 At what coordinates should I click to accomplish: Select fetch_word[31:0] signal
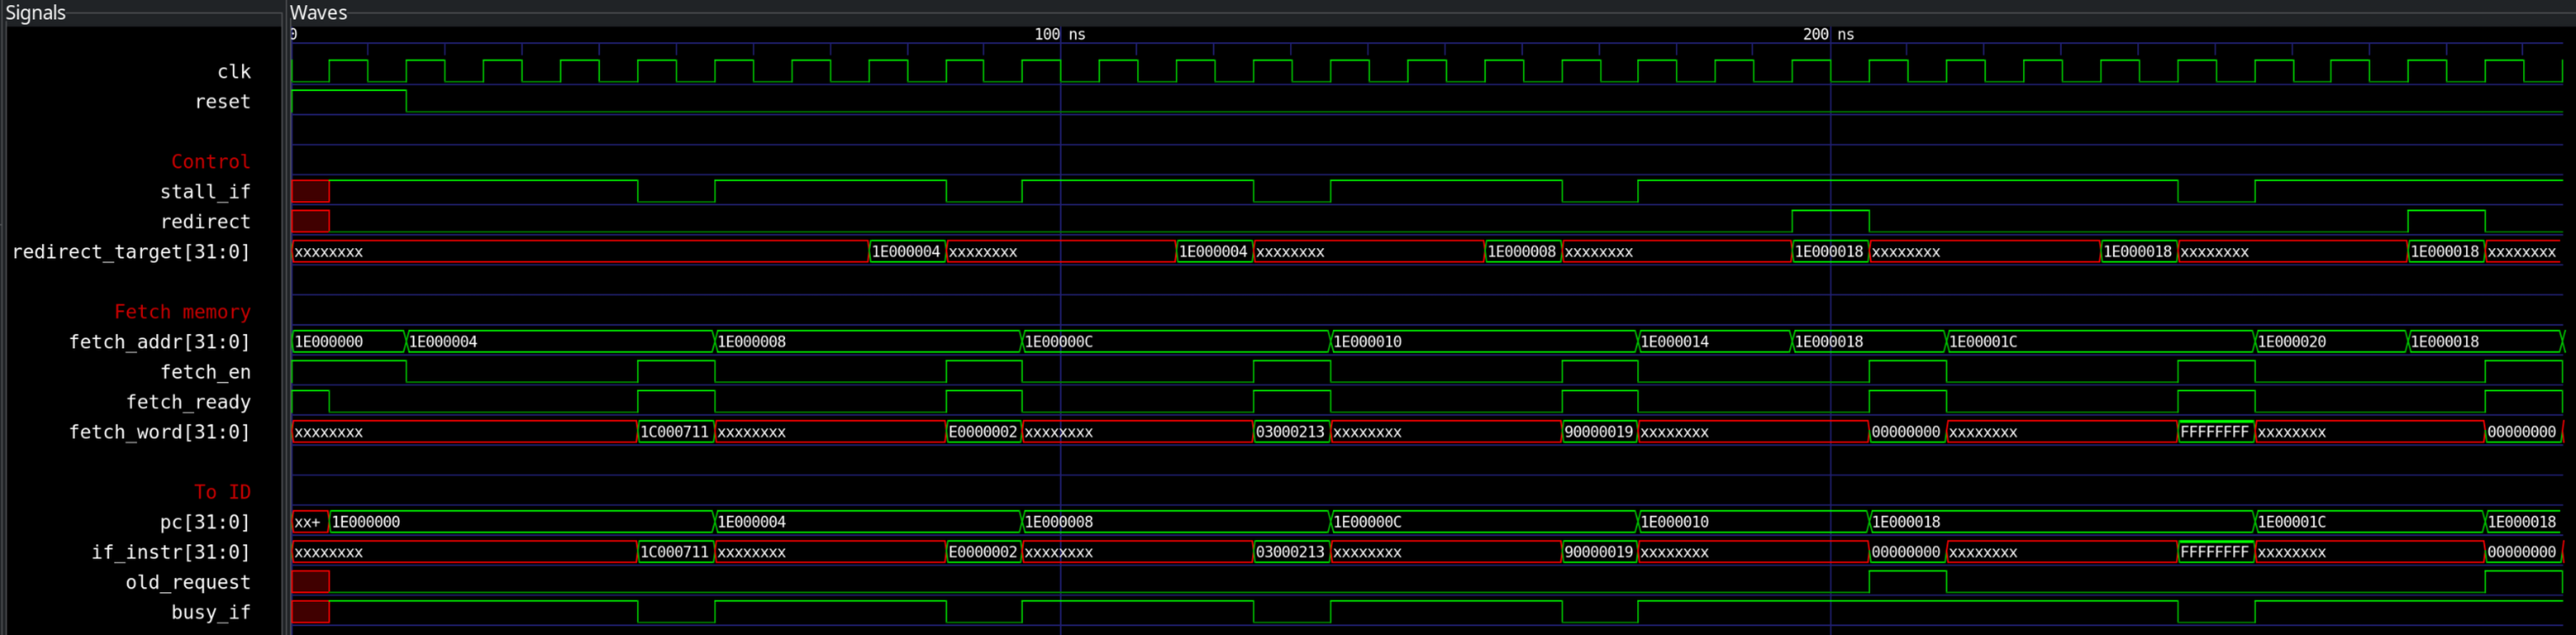click(159, 431)
